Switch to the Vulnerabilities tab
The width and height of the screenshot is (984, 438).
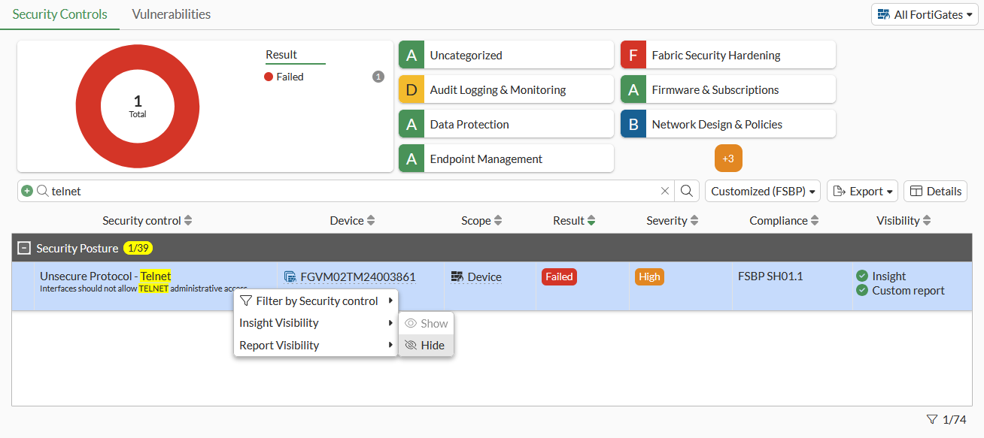pyautogui.click(x=171, y=14)
